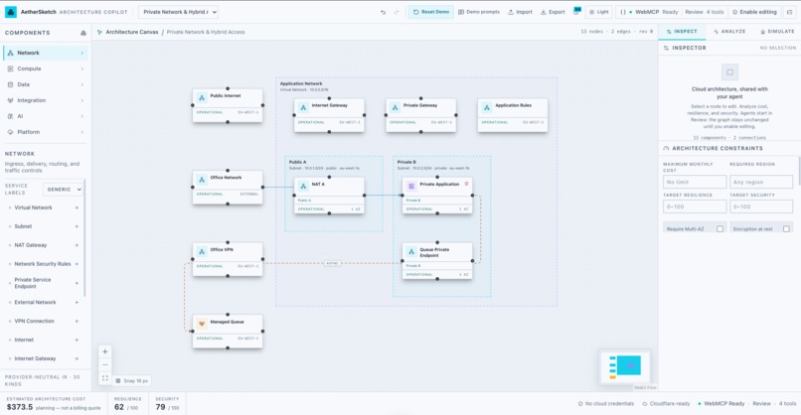The width and height of the screenshot is (801, 415).
Task: Select the Private Gateway node
Action: coord(420,115)
